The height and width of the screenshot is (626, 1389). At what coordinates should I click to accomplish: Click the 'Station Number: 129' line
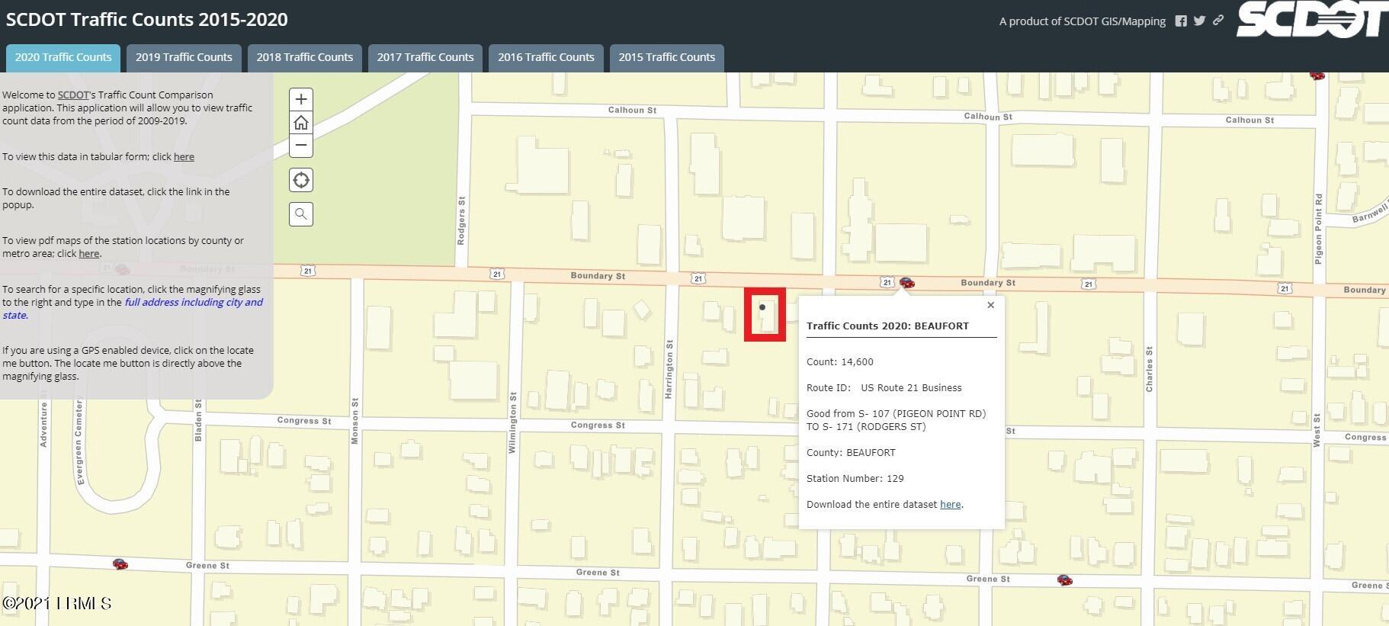coord(855,479)
